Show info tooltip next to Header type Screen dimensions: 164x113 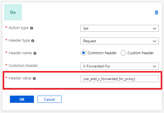33,41
